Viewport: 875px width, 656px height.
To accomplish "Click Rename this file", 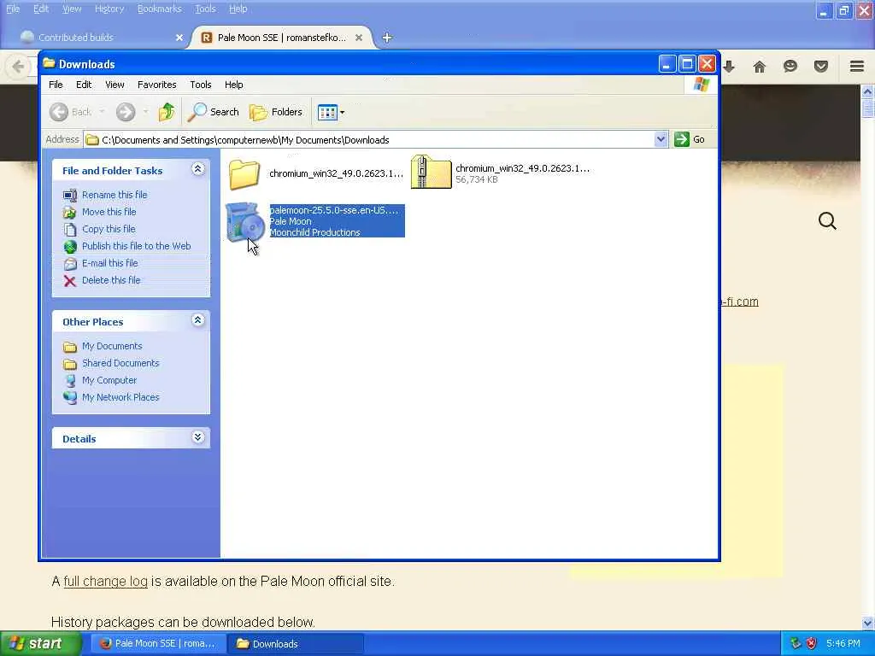I will tap(115, 195).
